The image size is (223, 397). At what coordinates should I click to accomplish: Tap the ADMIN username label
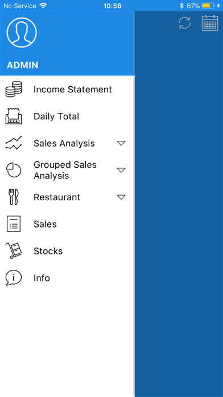point(23,66)
